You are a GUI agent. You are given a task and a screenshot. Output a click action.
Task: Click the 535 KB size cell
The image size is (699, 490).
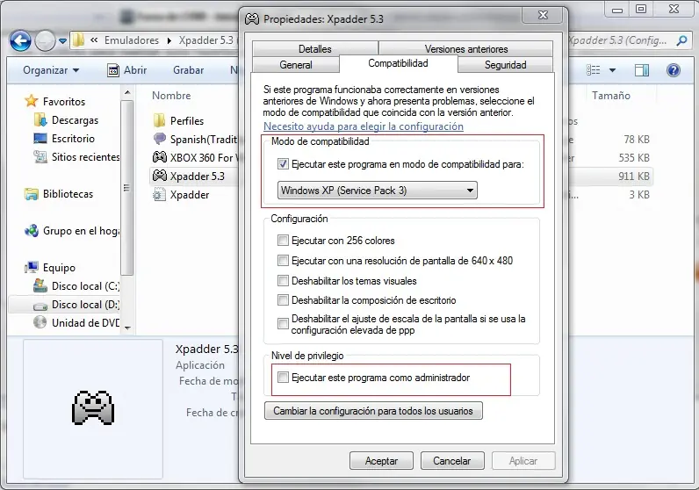[633, 158]
